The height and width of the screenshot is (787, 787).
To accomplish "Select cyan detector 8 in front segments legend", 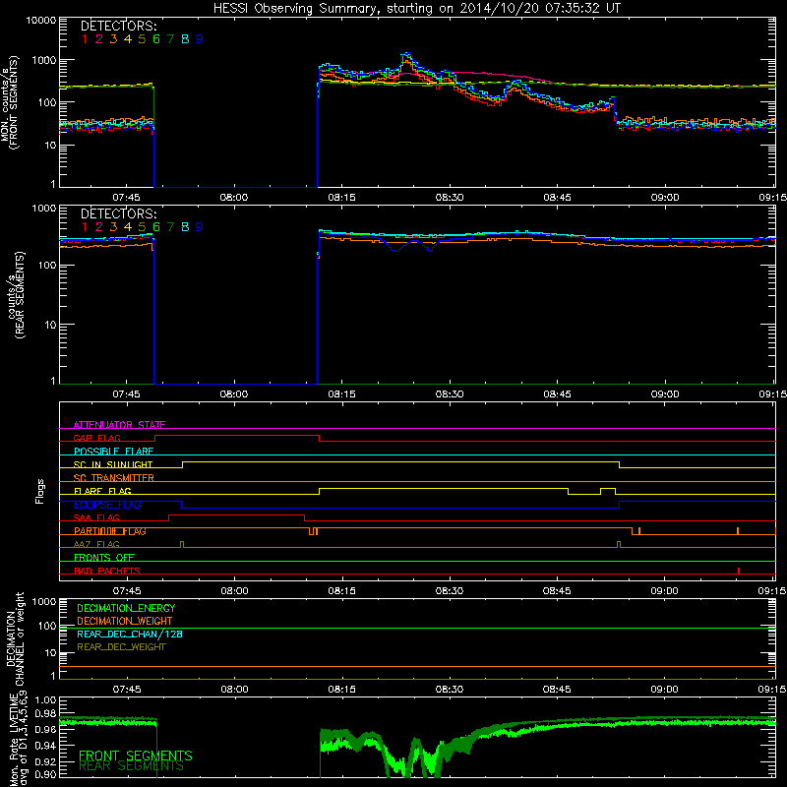I will (185, 38).
